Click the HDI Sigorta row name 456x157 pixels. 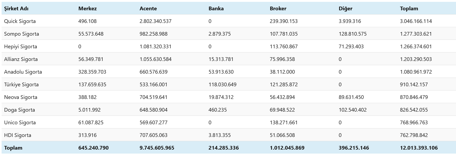pyautogui.click(x=18, y=135)
